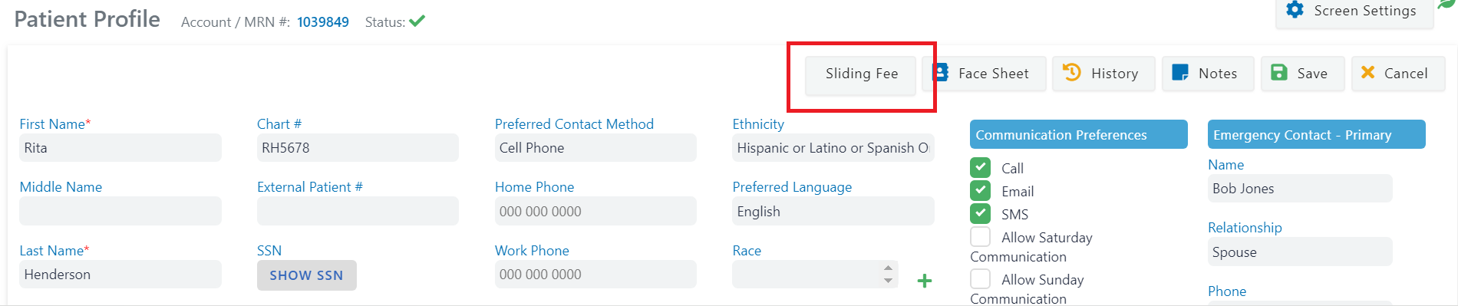Click the Race field stepper arrows
Screen dimensions: 1458x306
888,274
